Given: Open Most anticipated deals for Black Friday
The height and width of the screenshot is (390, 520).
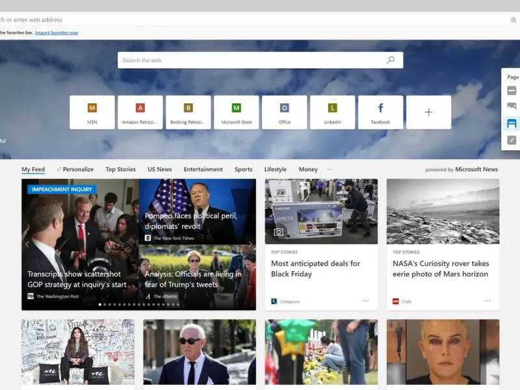Looking at the screenshot, I should point(315,268).
